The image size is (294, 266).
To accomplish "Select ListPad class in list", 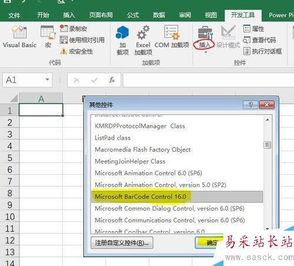I will point(177,138).
